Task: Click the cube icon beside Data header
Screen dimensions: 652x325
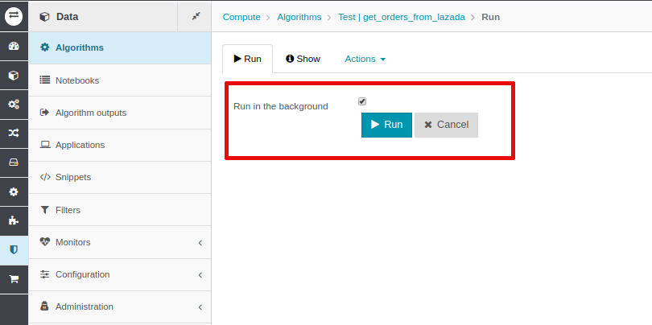Action: pyautogui.click(x=44, y=17)
